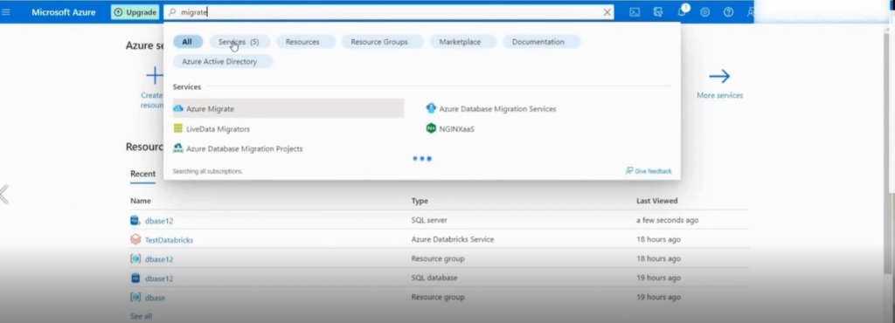Viewport: 895px width, 323px height.
Task: Sort by the Type column header
Action: point(420,201)
